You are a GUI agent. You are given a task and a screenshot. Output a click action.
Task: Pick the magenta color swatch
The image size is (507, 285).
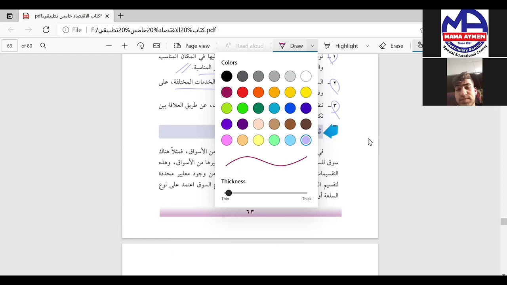pos(227,92)
